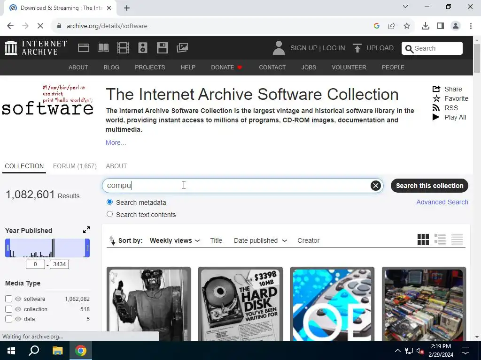Open the Video film-strip icon
Image resolution: width=481 pixels, height=360 pixels.
[123, 48]
